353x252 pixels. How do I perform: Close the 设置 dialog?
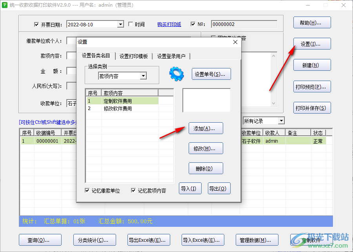[x=235, y=42]
